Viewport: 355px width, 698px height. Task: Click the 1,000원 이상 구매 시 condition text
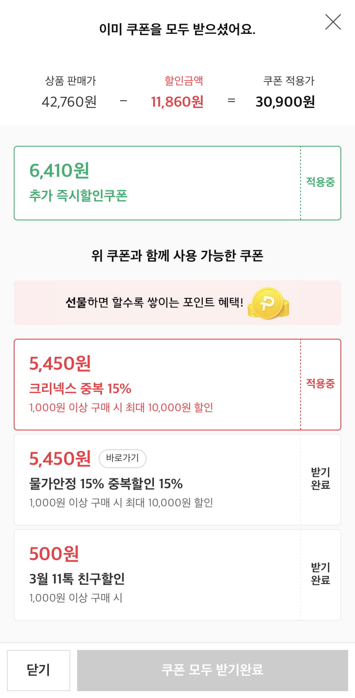point(76,598)
